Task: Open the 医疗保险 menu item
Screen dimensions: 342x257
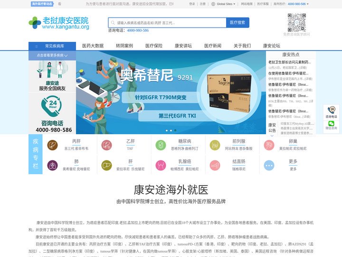Action: point(154,46)
